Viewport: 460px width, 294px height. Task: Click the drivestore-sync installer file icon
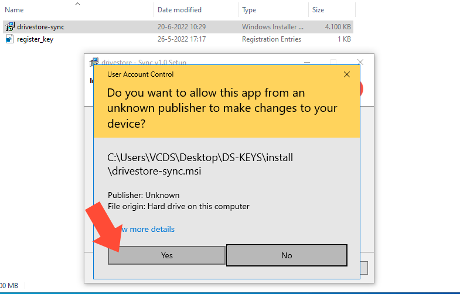click(x=9, y=27)
